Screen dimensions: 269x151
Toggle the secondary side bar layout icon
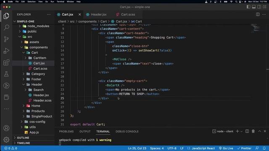(x=259, y=7)
